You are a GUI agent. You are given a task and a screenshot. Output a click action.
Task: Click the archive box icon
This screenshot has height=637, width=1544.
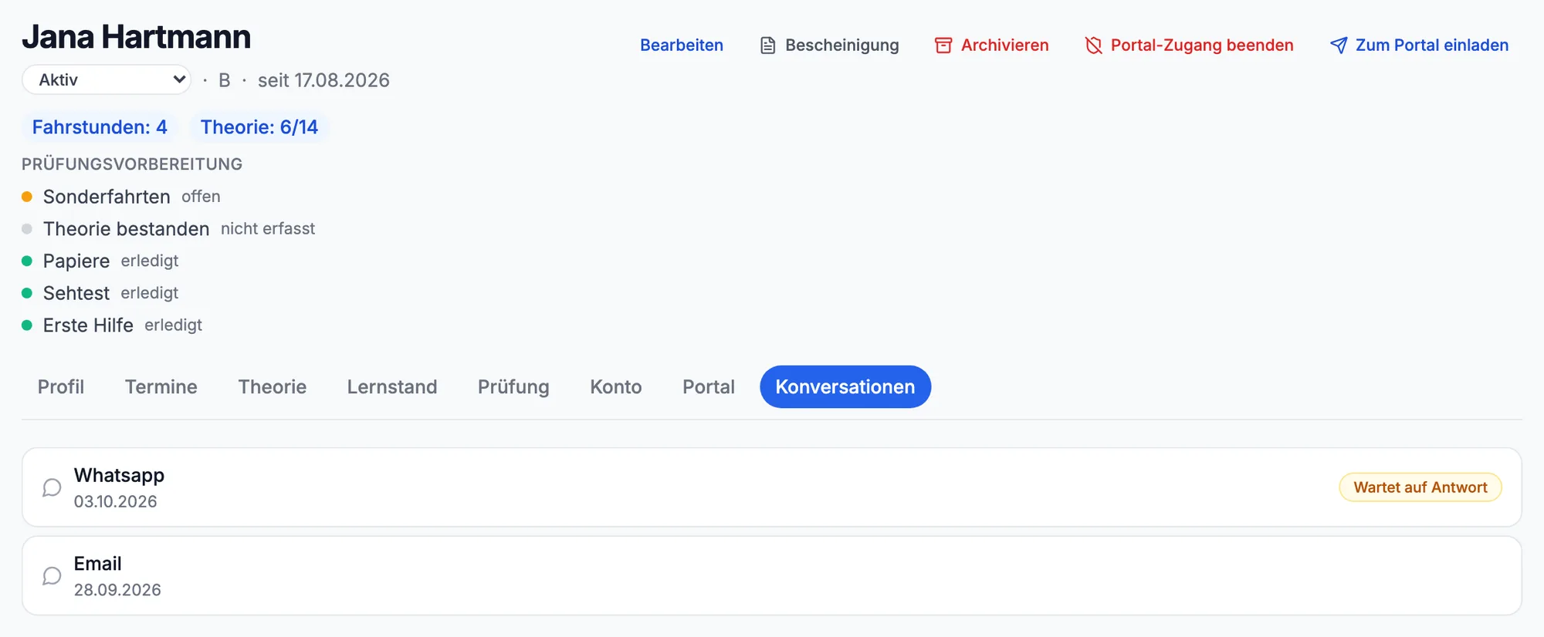point(943,45)
